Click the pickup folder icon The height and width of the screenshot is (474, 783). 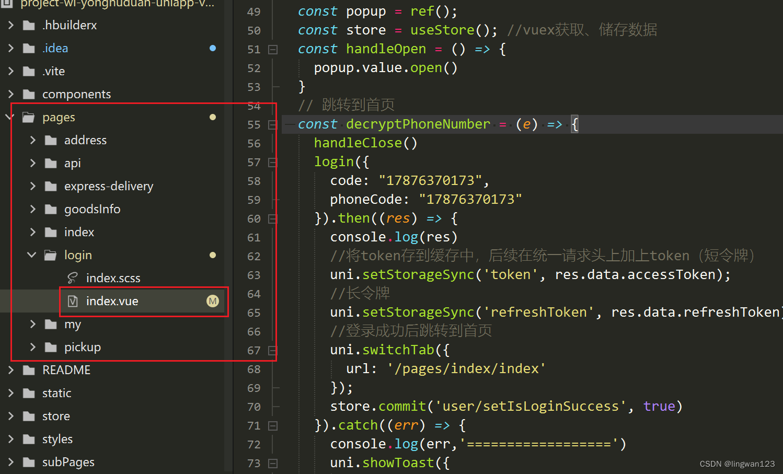pos(51,347)
